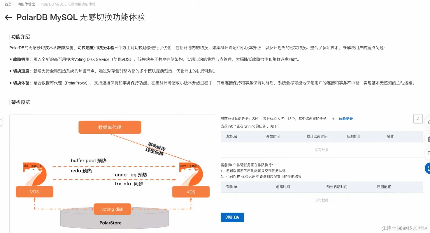The width and height of the screenshot is (430, 233).
Task: Click the back arrow beside the page title
Action: pos(8,17)
